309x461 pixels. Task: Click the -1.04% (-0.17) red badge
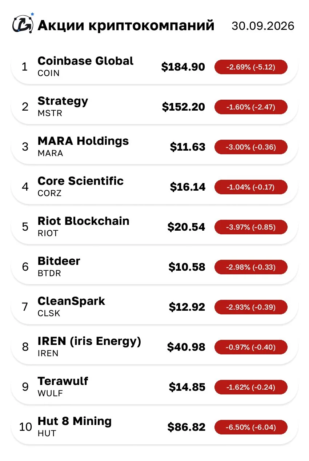[x=251, y=187]
